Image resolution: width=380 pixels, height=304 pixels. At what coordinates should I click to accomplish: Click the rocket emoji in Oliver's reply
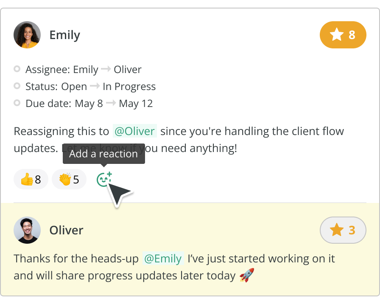246,276
